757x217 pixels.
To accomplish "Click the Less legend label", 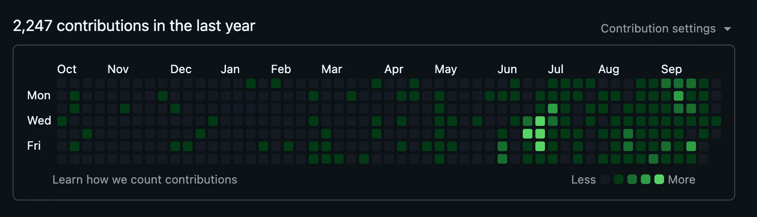I will [583, 180].
